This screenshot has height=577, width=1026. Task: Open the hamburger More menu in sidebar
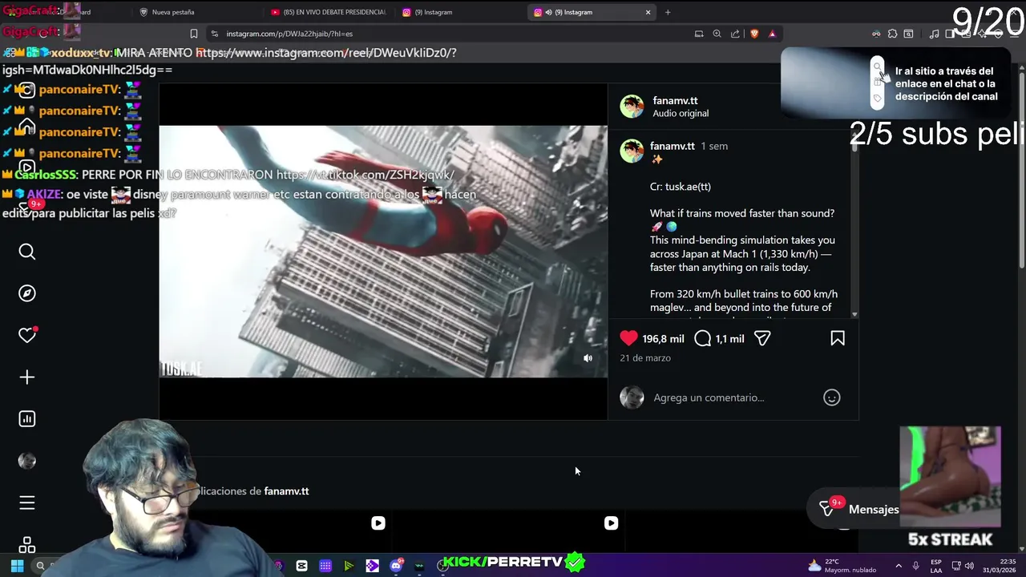(27, 502)
